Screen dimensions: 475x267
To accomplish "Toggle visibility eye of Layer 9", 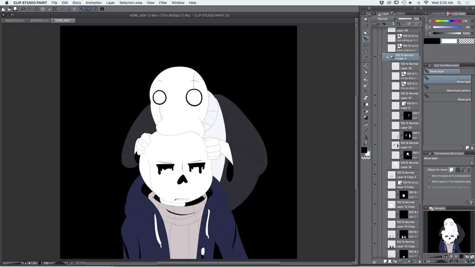I will pos(375,106).
